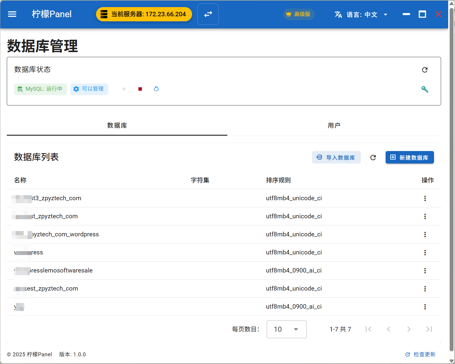Start the MySQL service with play icon
This screenshot has height=364, width=455.
click(x=124, y=89)
